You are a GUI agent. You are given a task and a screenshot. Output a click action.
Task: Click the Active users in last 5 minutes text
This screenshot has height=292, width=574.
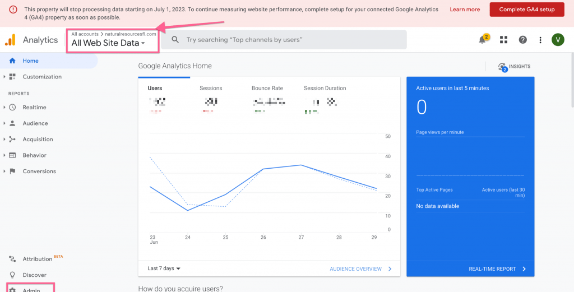coord(452,88)
